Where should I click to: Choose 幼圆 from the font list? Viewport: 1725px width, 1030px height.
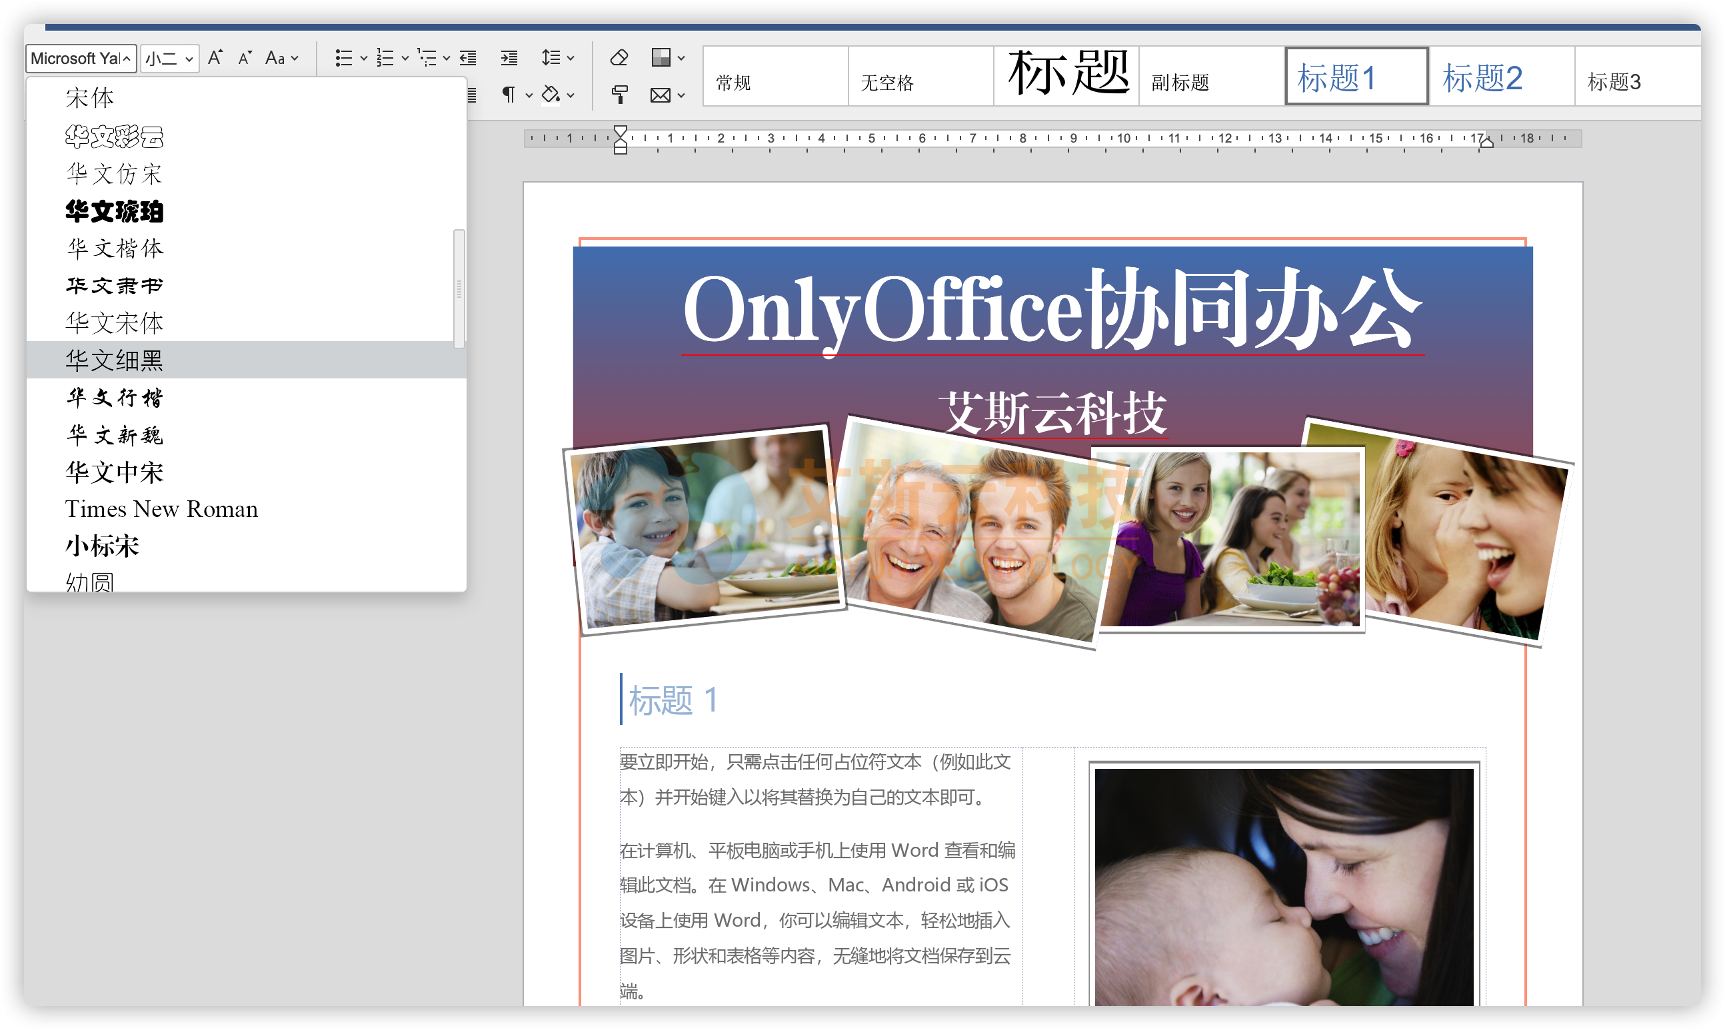(246, 580)
